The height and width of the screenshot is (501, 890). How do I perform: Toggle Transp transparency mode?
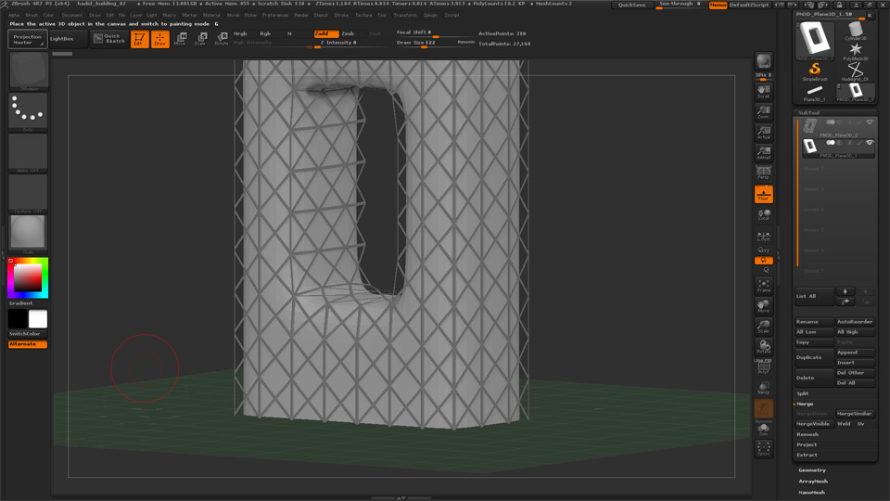(763, 388)
